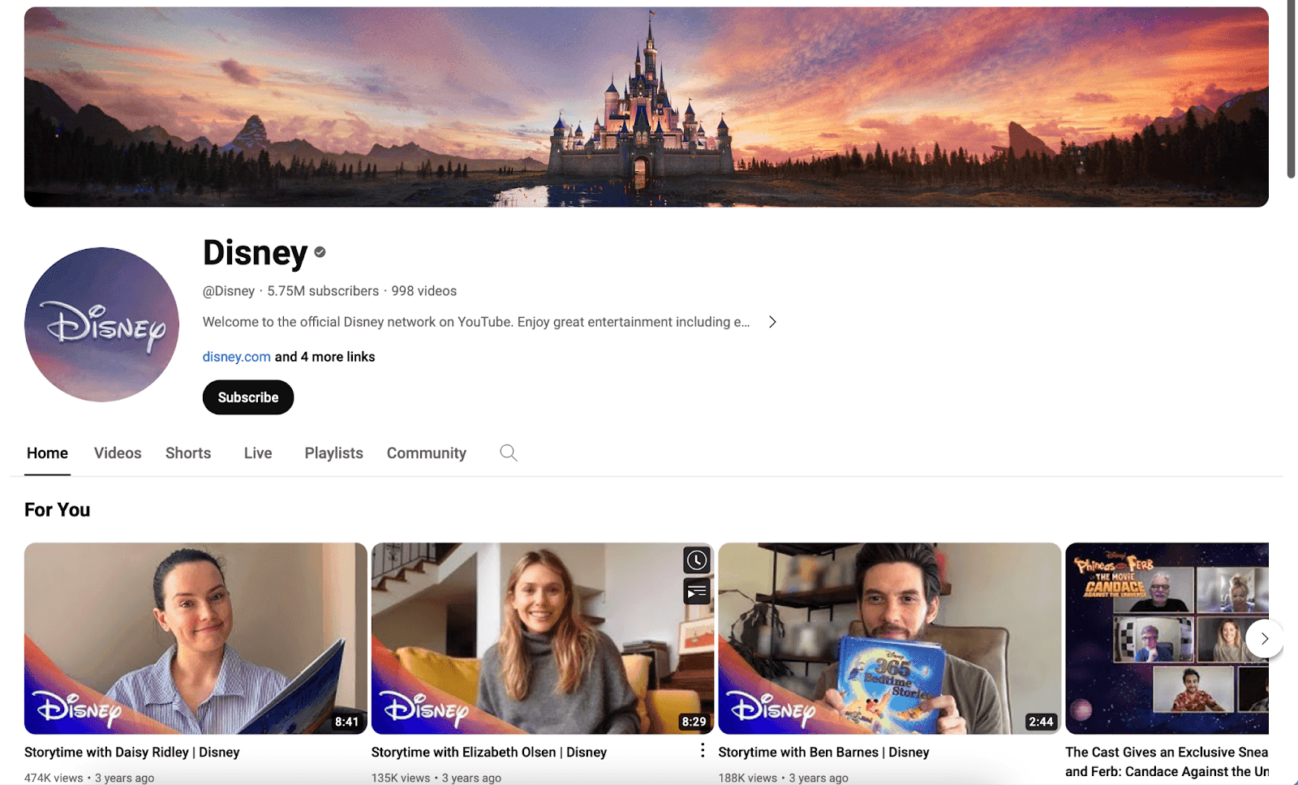Subscribe to the Disney channel
The image size is (1298, 785).
(247, 397)
